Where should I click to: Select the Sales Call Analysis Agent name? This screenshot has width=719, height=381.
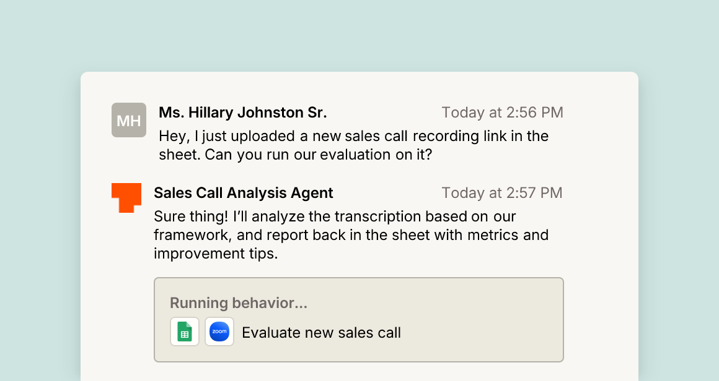pyautogui.click(x=244, y=193)
